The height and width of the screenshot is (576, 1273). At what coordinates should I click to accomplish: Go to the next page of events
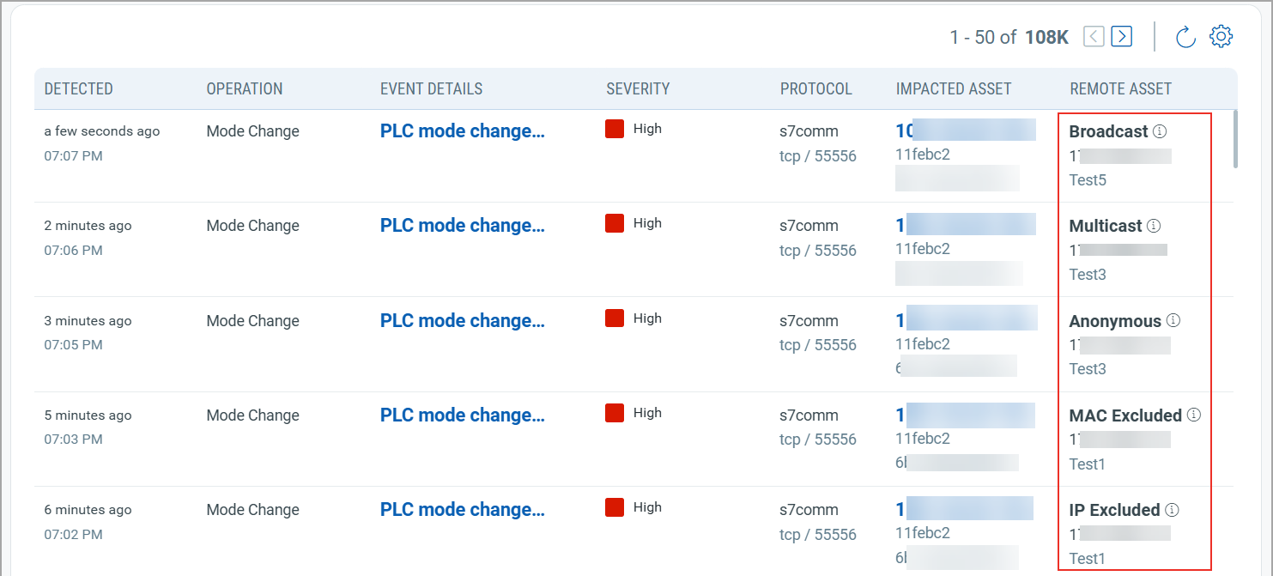[x=1121, y=36]
